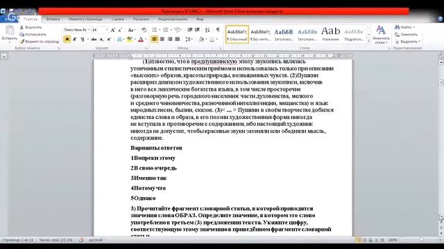
Task: Expand the styles gallery More arrow
Action: [x=368, y=41]
